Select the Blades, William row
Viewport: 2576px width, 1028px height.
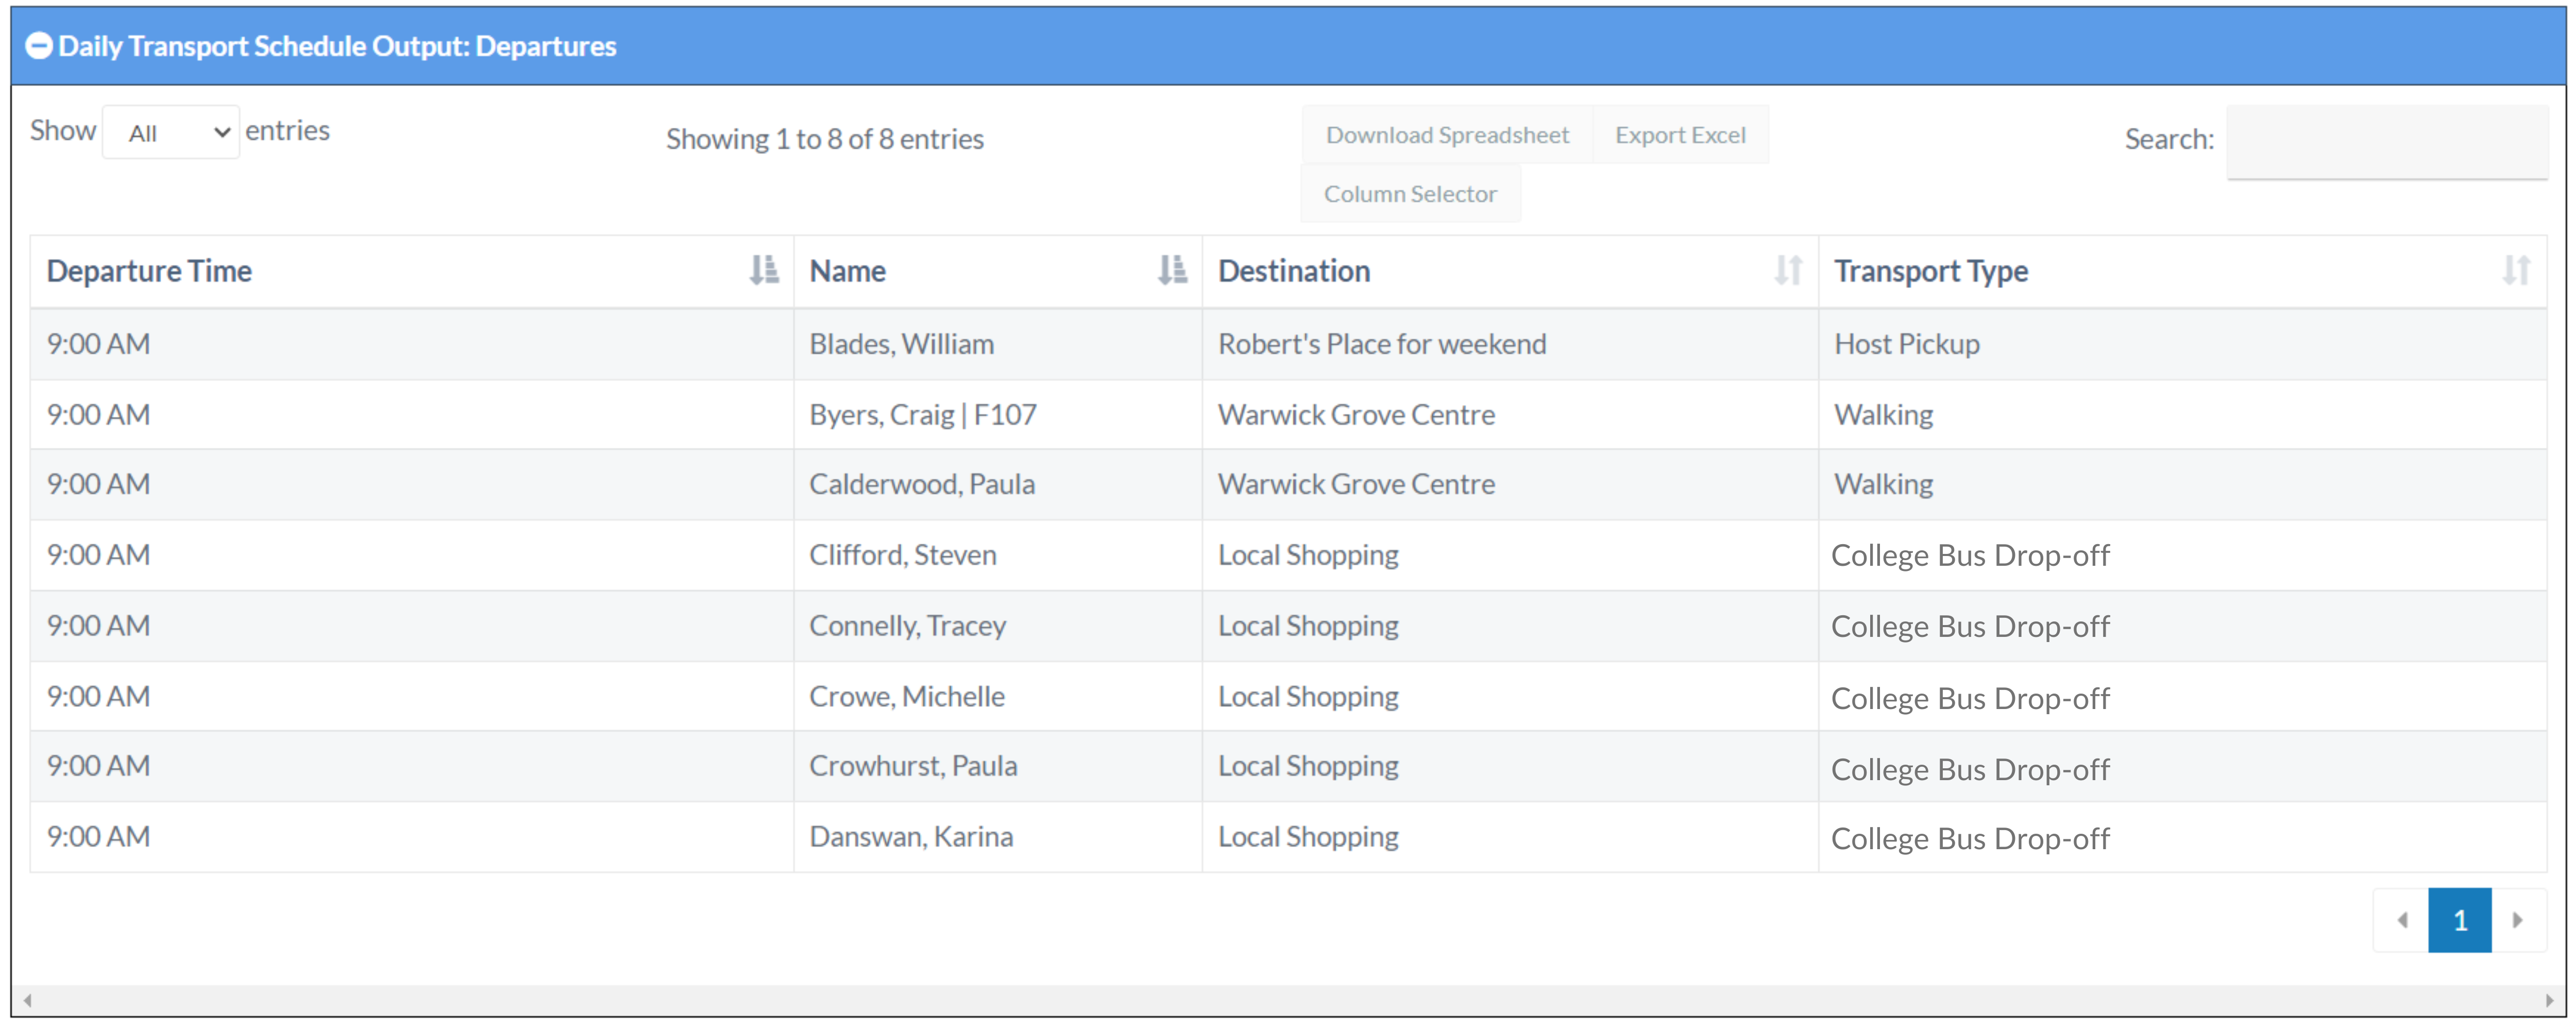tap(901, 344)
